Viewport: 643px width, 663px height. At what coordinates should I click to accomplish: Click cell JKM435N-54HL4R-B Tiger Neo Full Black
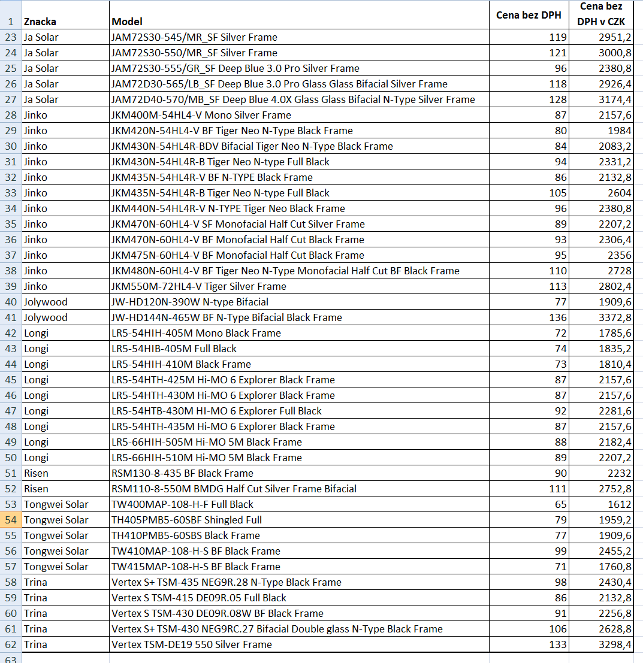click(299, 193)
